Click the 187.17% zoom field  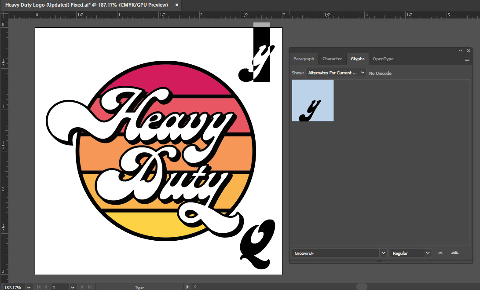click(13, 287)
